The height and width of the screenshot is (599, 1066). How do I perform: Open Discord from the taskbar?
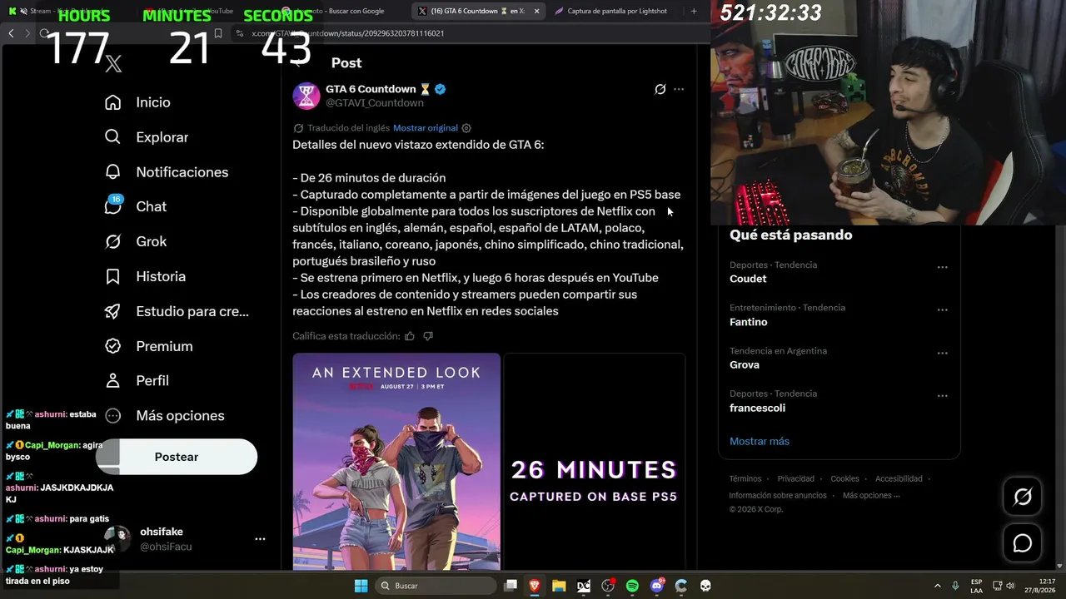(657, 586)
